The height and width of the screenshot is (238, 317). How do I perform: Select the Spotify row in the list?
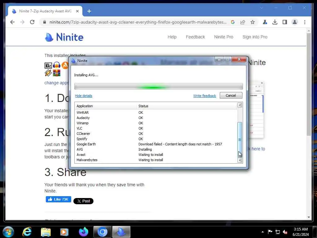(x=156, y=139)
